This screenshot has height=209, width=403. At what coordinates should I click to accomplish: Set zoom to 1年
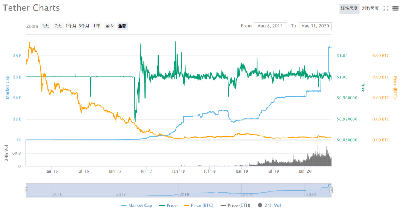click(97, 26)
